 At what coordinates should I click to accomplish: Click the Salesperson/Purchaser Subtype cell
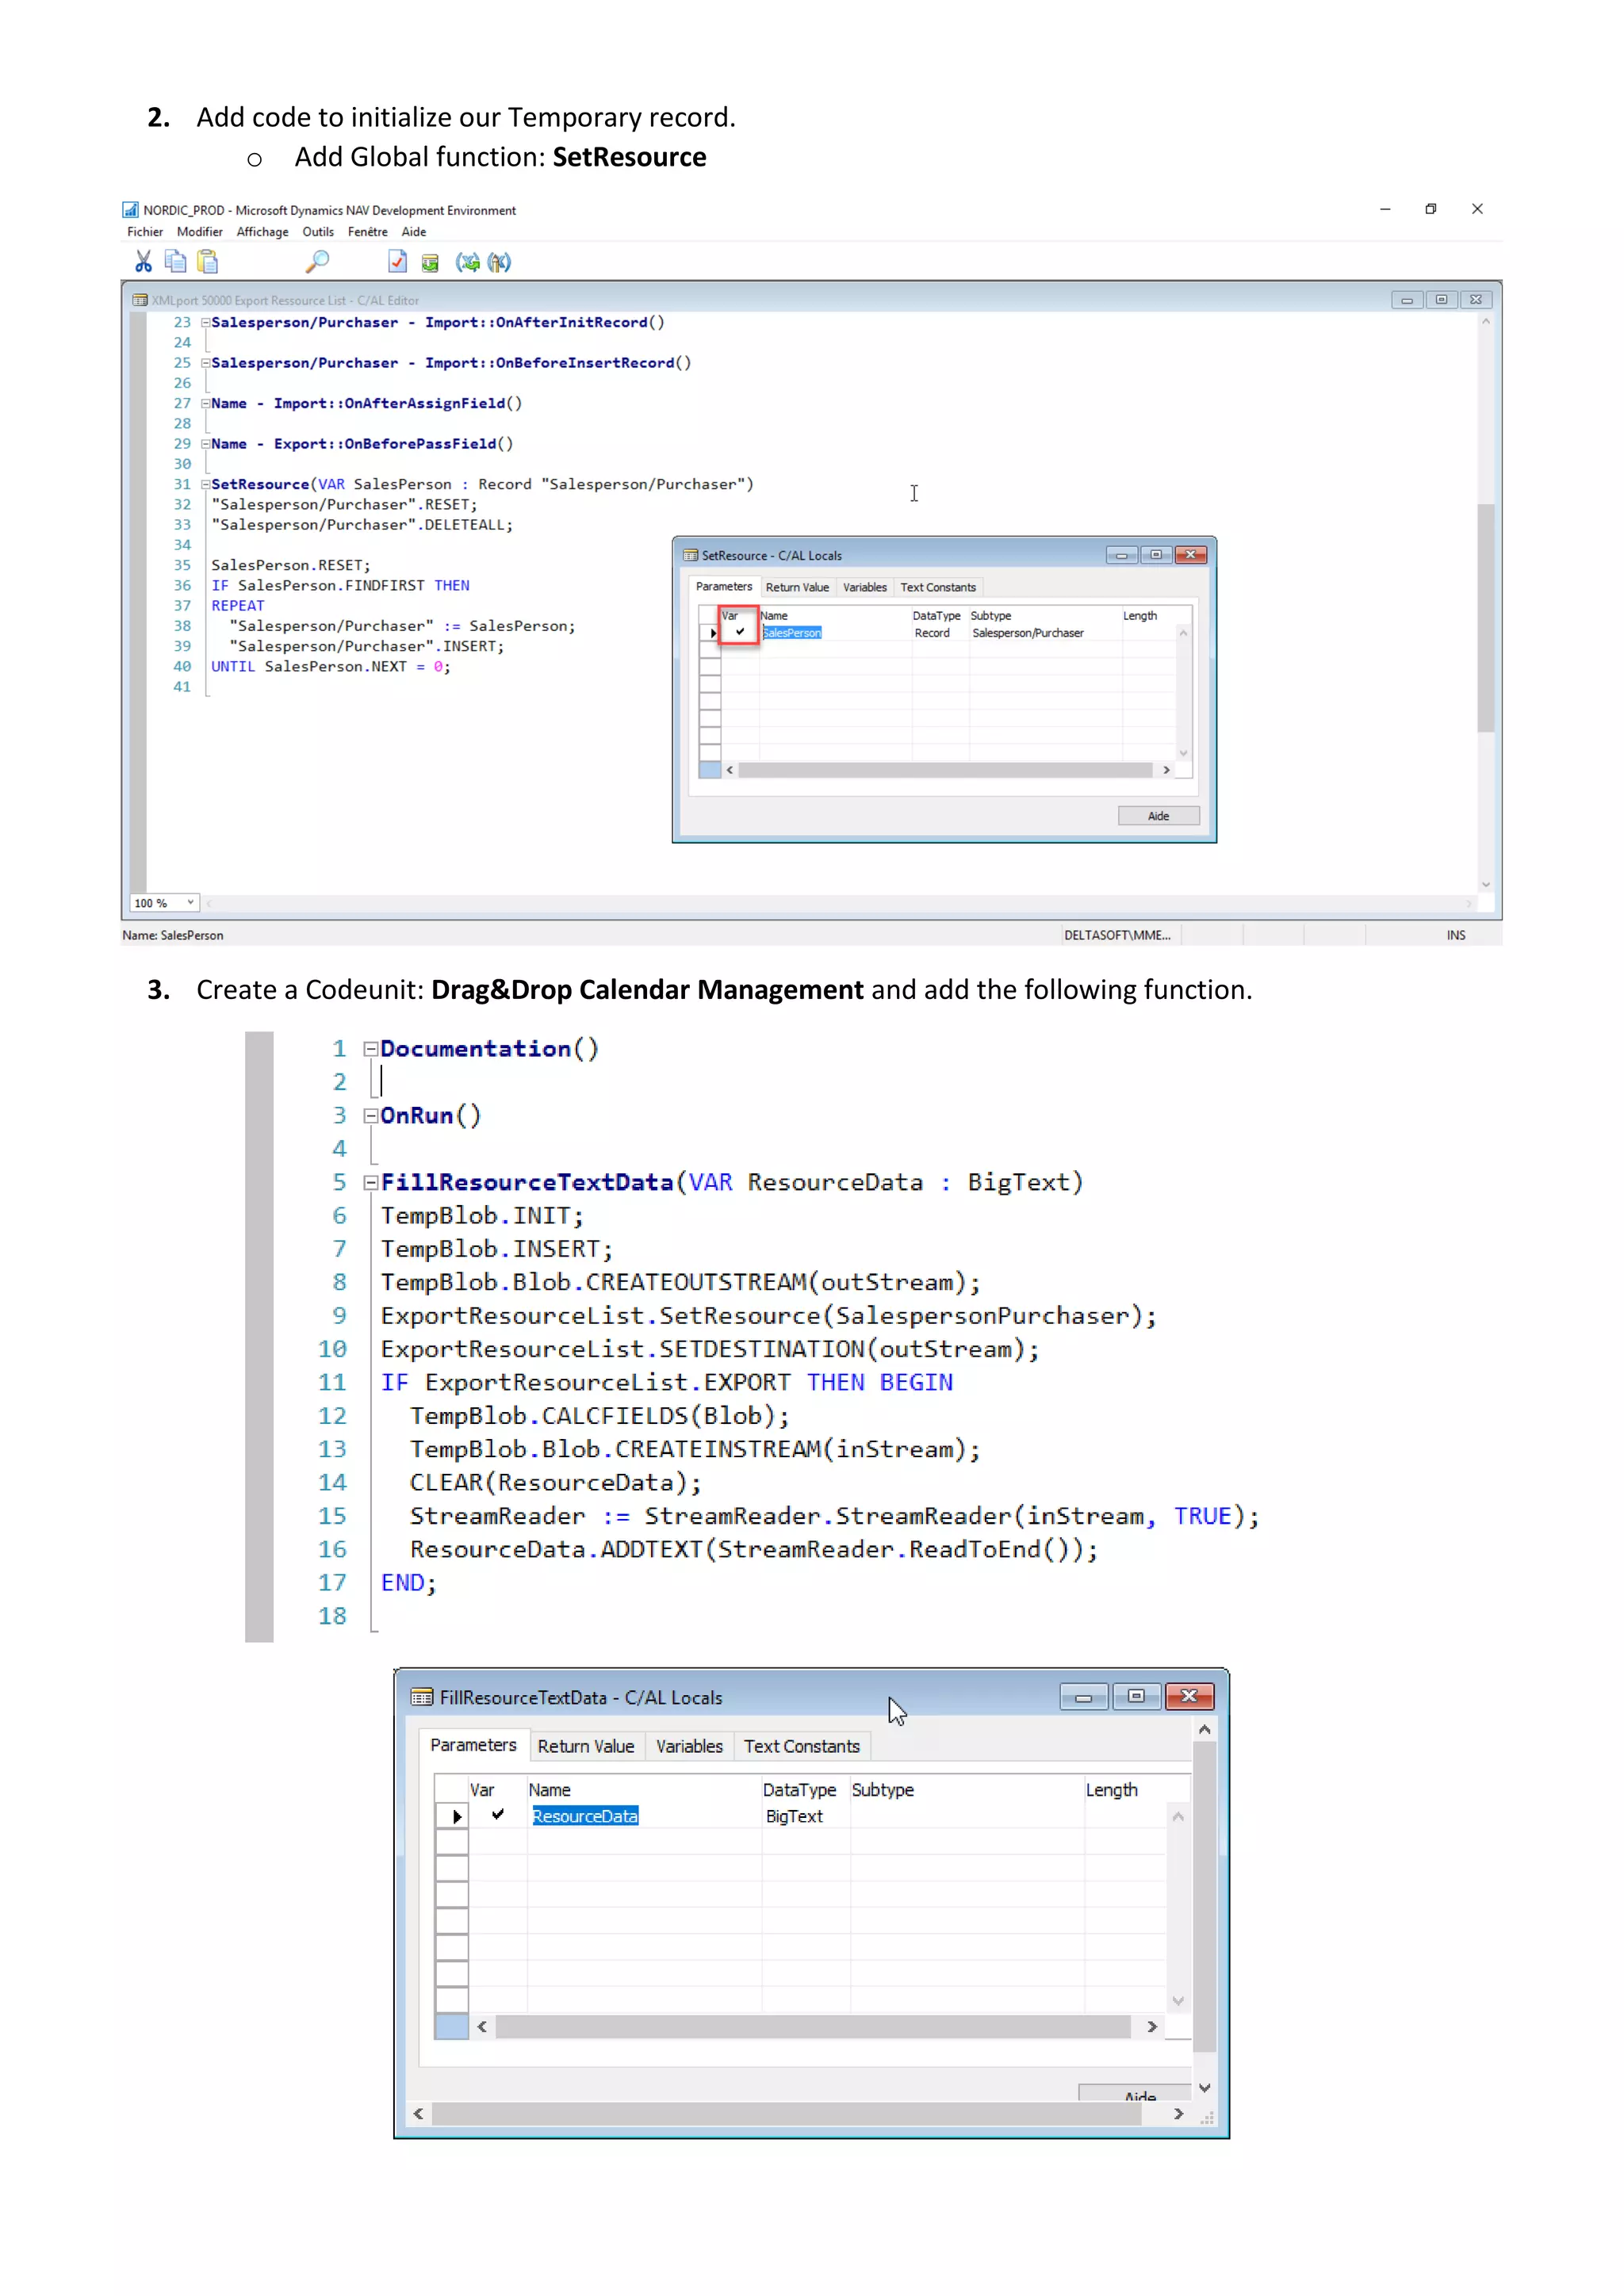tap(1045, 633)
